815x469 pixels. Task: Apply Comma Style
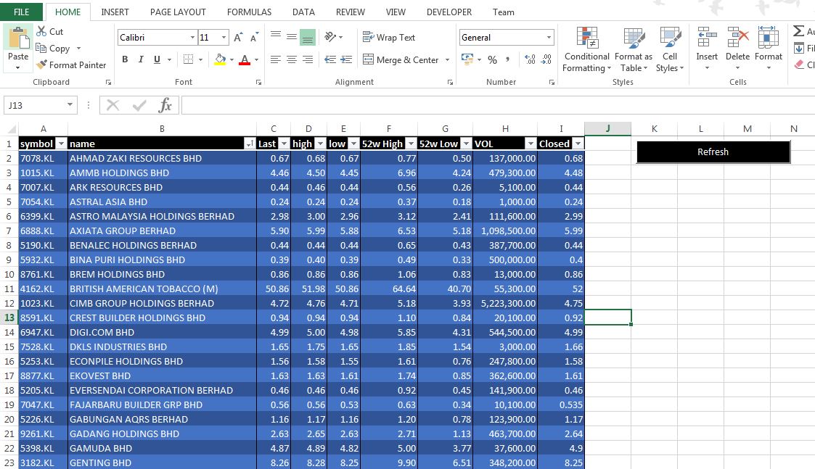pyautogui.click(x=508, y=59)
